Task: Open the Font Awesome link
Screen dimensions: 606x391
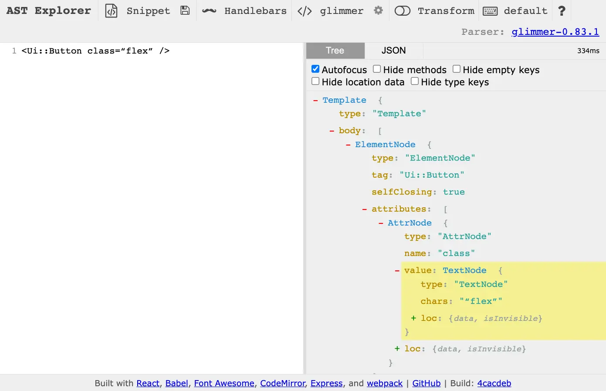Action: pos(224,383)
